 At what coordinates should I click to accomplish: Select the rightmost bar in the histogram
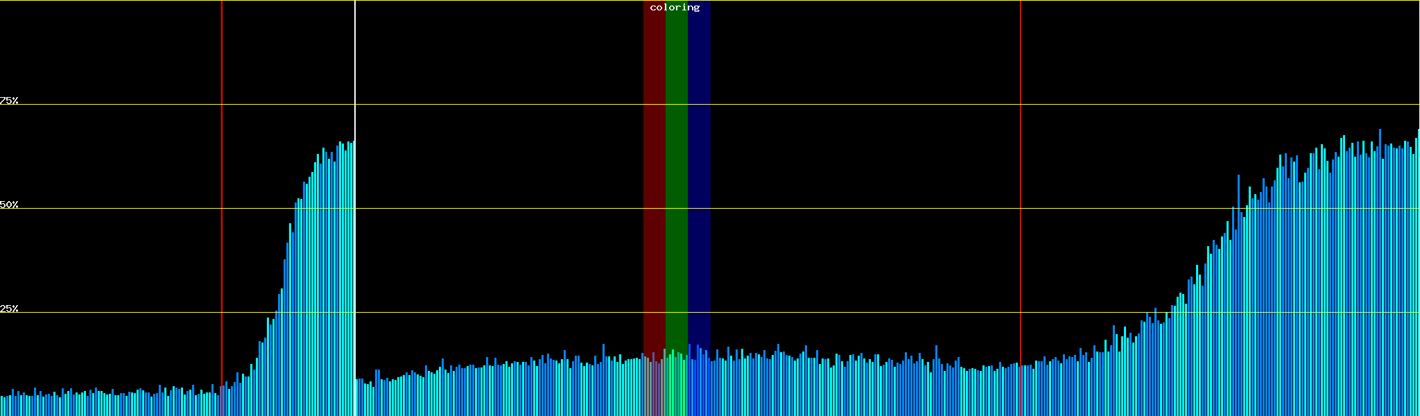[1418, 277]
